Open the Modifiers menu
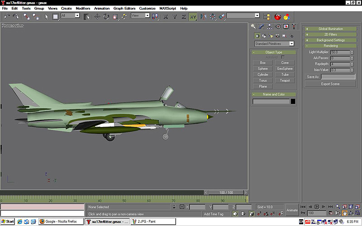Screen dimensions: 362x226 click(x=83, y=8)
